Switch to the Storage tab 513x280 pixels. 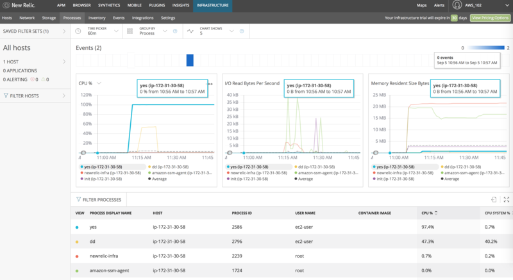49,18
